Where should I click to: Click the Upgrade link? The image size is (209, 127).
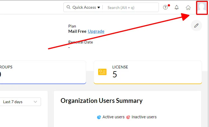[x=96, y=31]
